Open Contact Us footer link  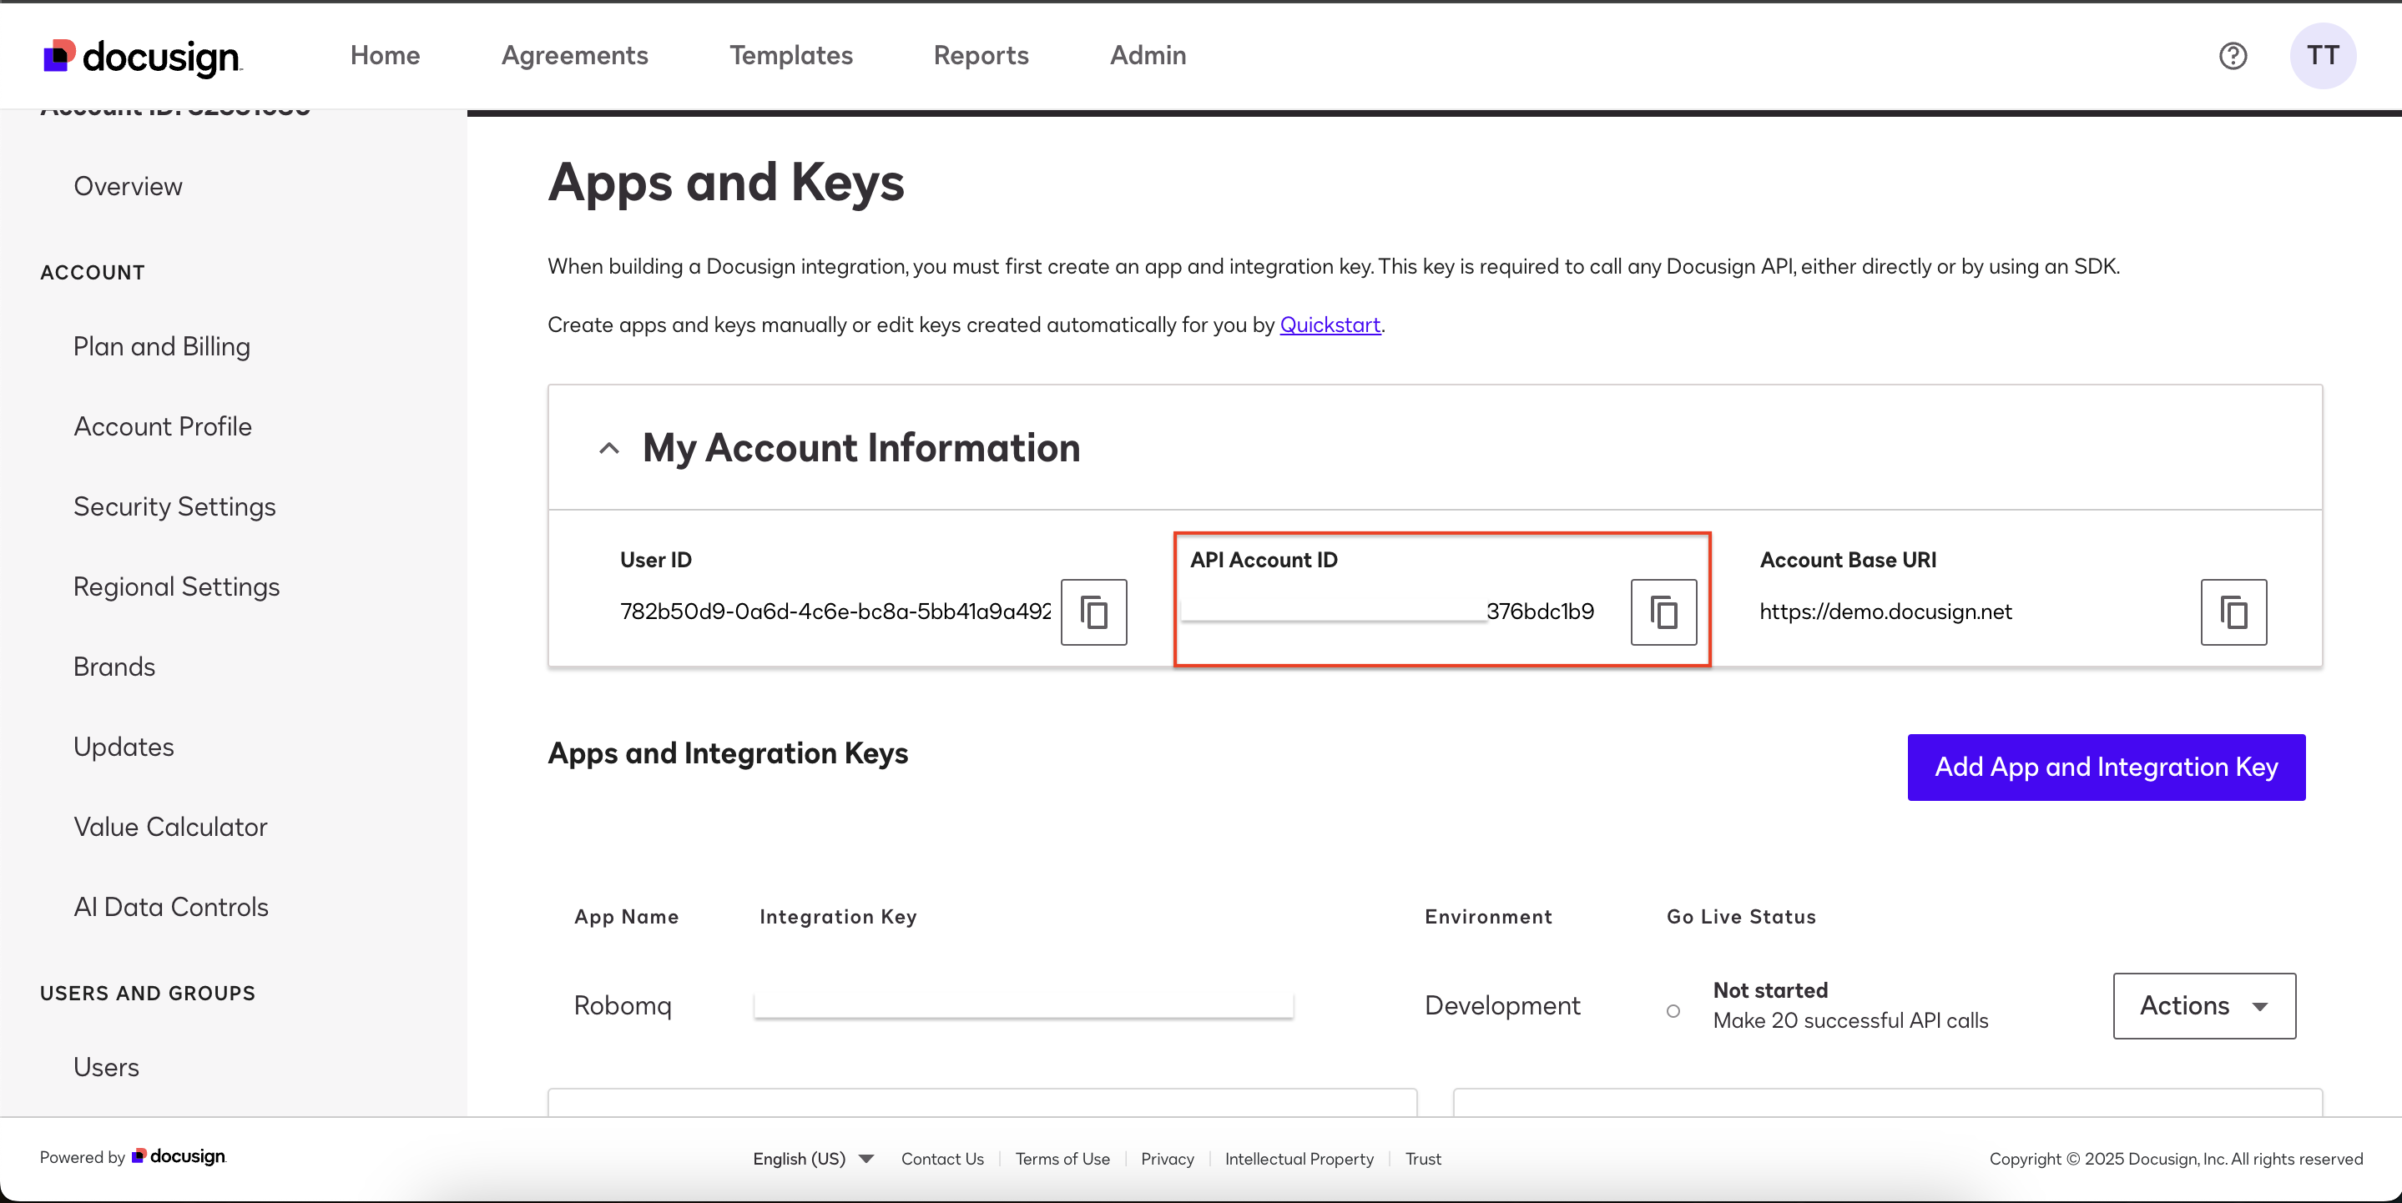click(x=941, y=1158)
